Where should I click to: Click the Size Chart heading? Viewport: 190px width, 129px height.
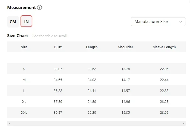click(x=18, y=36)
